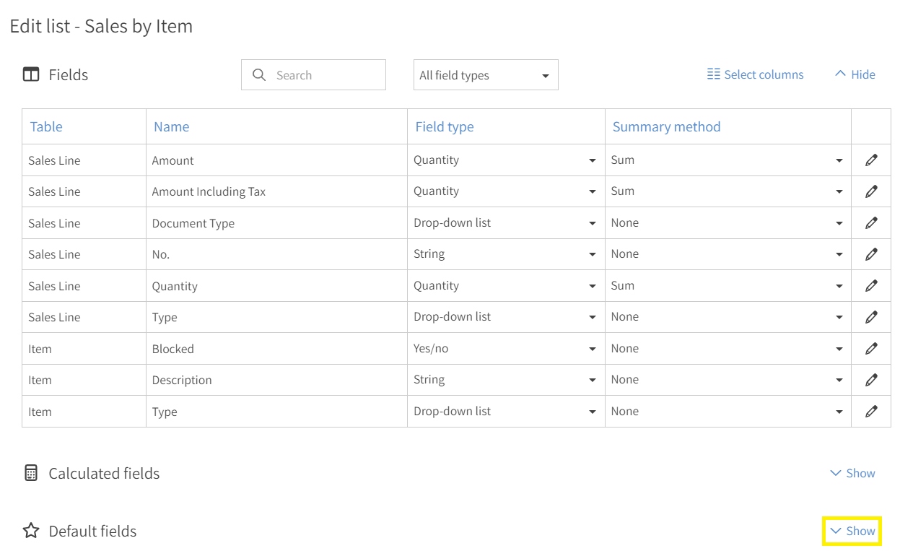Change Summary method for Amount Including Tax
This screenshot has width=913, height=551.
(839, 191)
